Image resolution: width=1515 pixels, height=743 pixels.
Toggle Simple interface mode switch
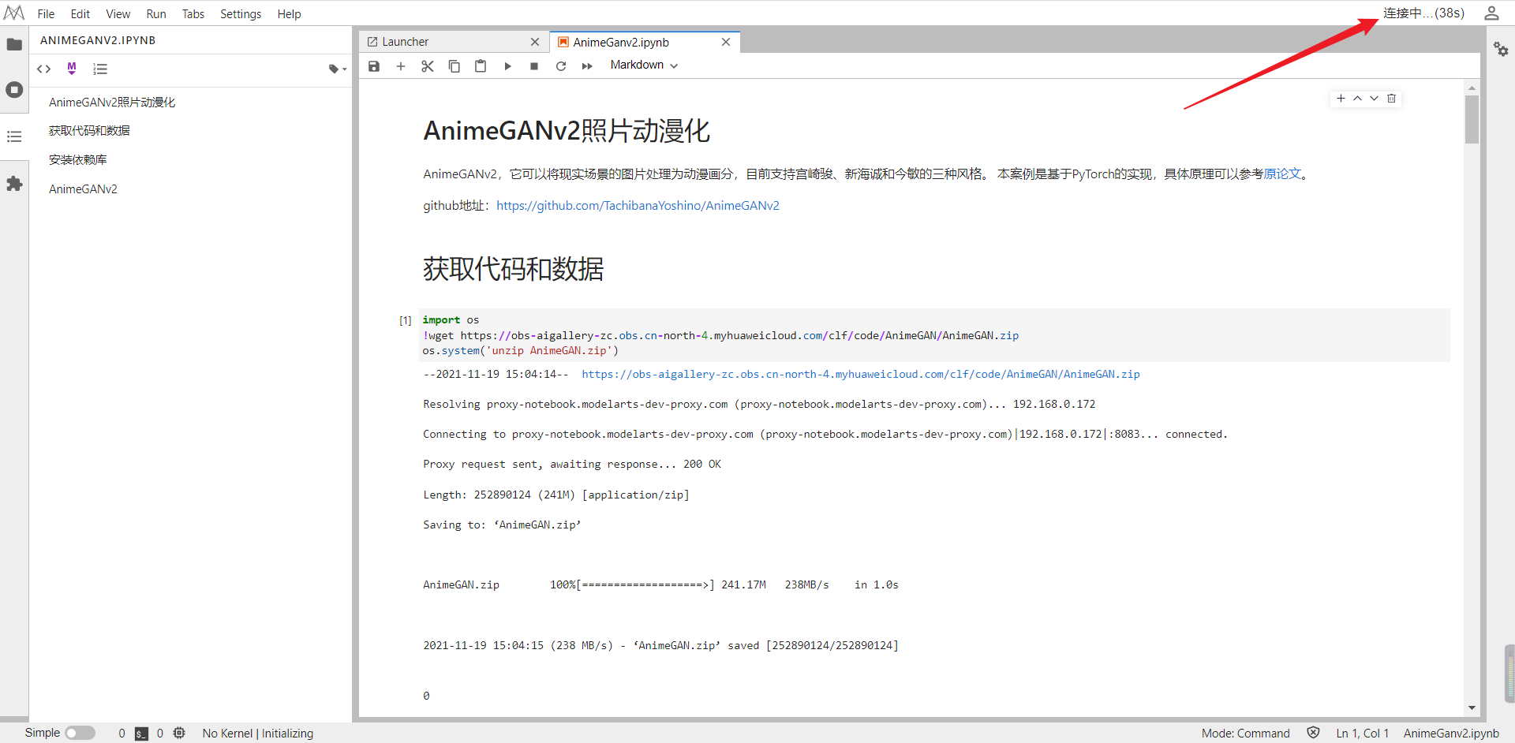click(x=80, y=734)
